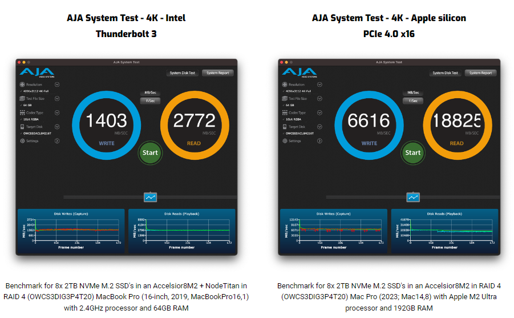Expand Codec Type chevron in Apple silicon window
The image size is (514, 318).
[319, 112]
